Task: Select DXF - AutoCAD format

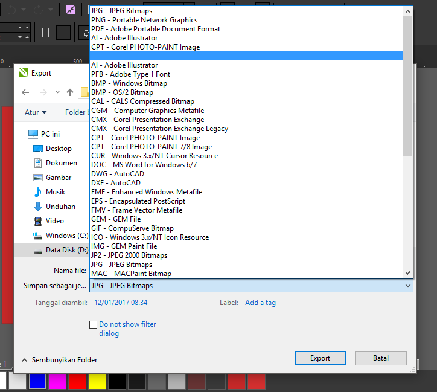Action: click(x=246, y=183)
